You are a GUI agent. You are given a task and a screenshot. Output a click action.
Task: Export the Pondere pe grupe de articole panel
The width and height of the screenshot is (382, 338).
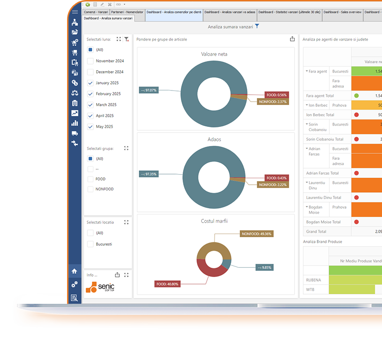(x=292, y=39)
